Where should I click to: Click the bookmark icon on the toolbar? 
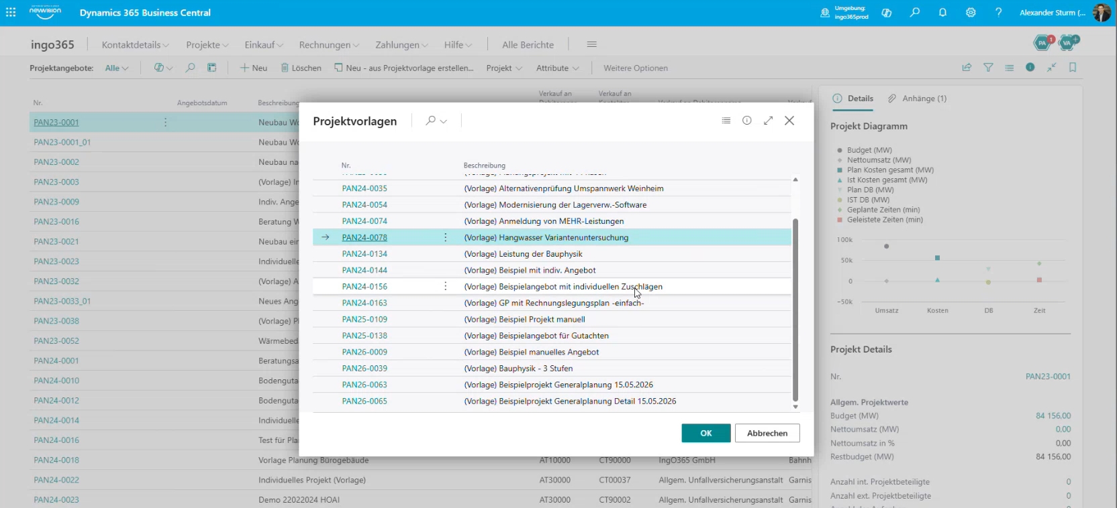1073,68
